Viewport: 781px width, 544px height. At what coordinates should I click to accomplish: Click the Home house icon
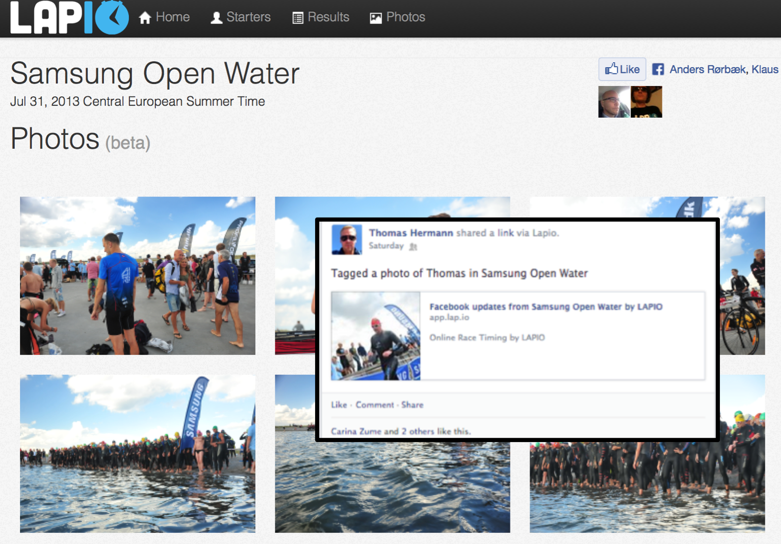tap(145, 18)
